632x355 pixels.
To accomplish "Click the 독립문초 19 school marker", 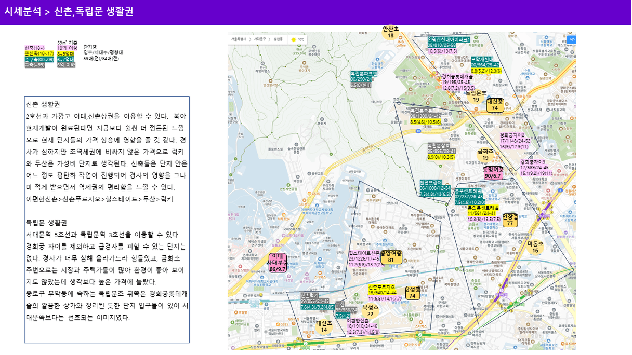I will click(x=476, y=97).
